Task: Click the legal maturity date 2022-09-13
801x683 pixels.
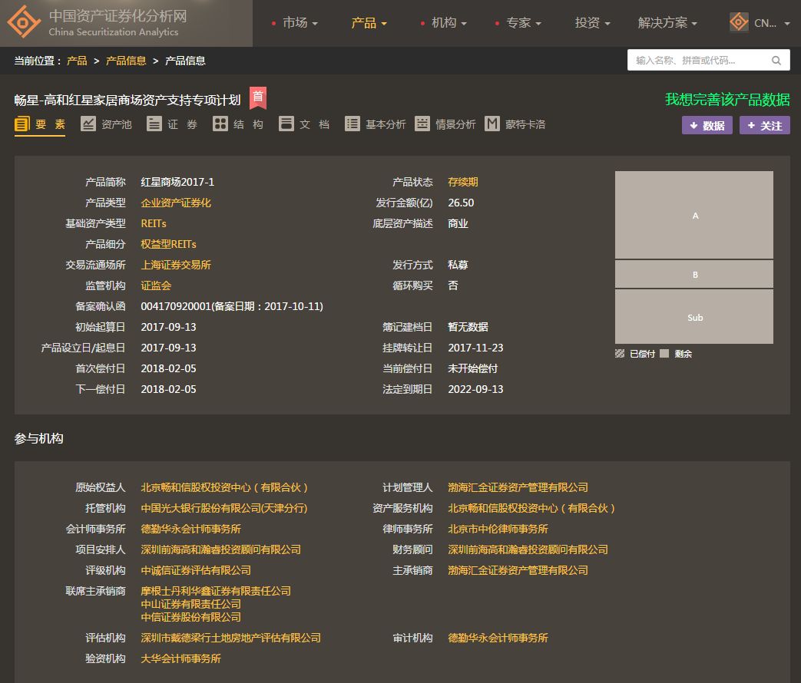Action: click(475, 389)
